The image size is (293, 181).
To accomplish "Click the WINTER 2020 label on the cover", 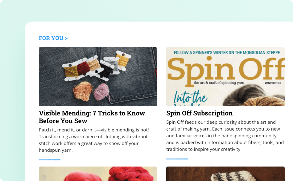I will pos(273,83).
